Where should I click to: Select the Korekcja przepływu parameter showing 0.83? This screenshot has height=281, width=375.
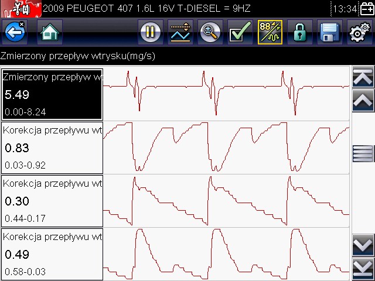pos(52,148)
